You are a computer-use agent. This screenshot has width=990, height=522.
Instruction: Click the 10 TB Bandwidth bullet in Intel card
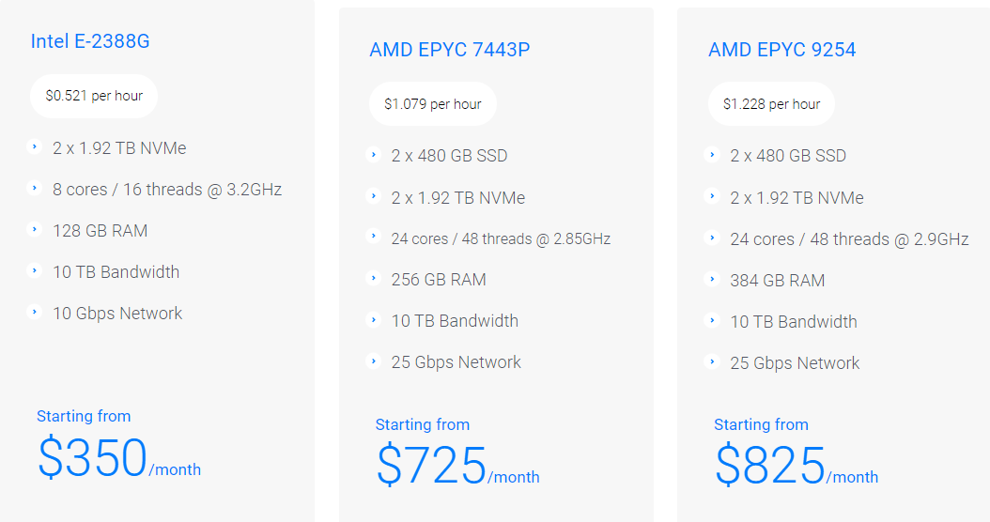click(35, 271)
